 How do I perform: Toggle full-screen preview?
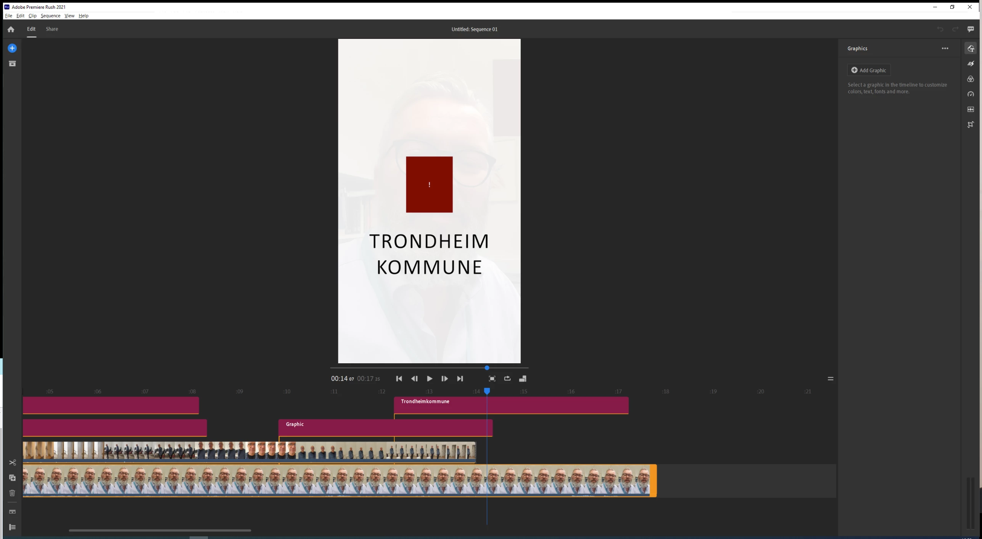pyautogui.click(x=492, y=379)
